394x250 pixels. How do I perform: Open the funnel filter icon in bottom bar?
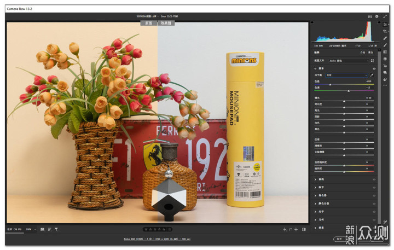[56, 229]
